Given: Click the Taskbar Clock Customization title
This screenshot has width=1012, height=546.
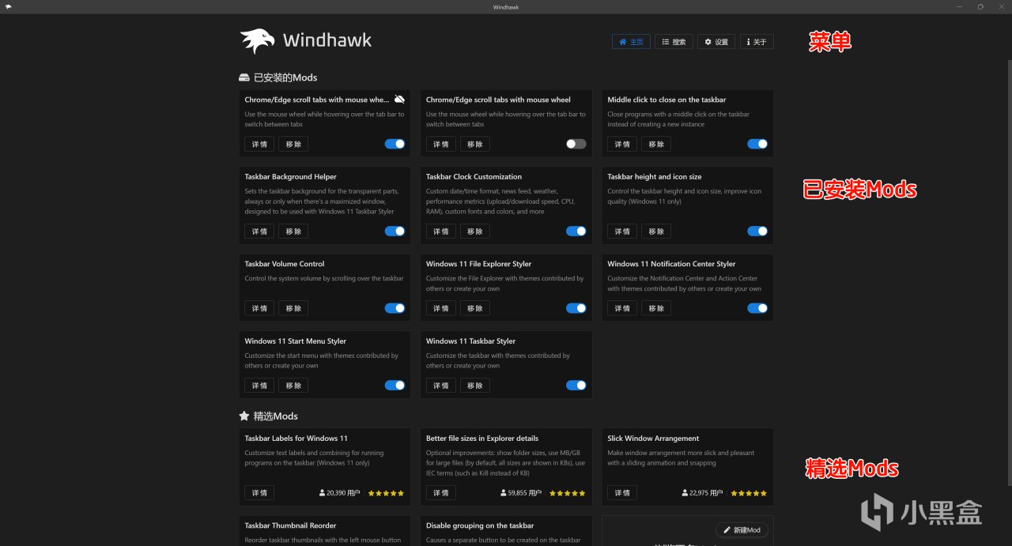Looking at the screenshot, I should [x=474, y=177].
